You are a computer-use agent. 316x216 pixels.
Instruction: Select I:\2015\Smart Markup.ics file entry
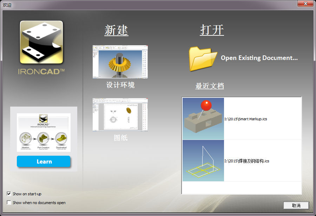click(246, 119)
